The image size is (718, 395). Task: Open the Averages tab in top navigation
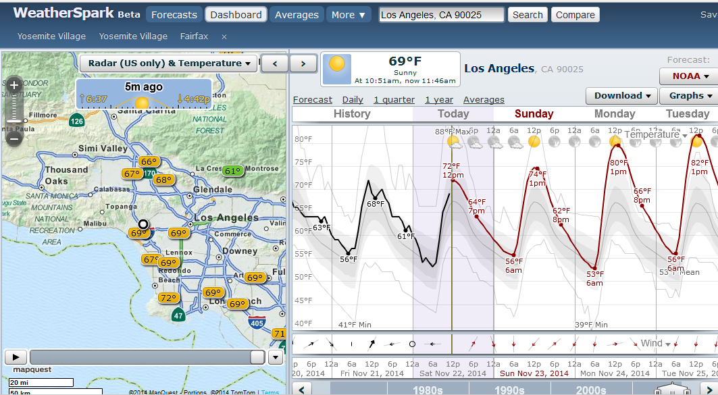point(297,15)
